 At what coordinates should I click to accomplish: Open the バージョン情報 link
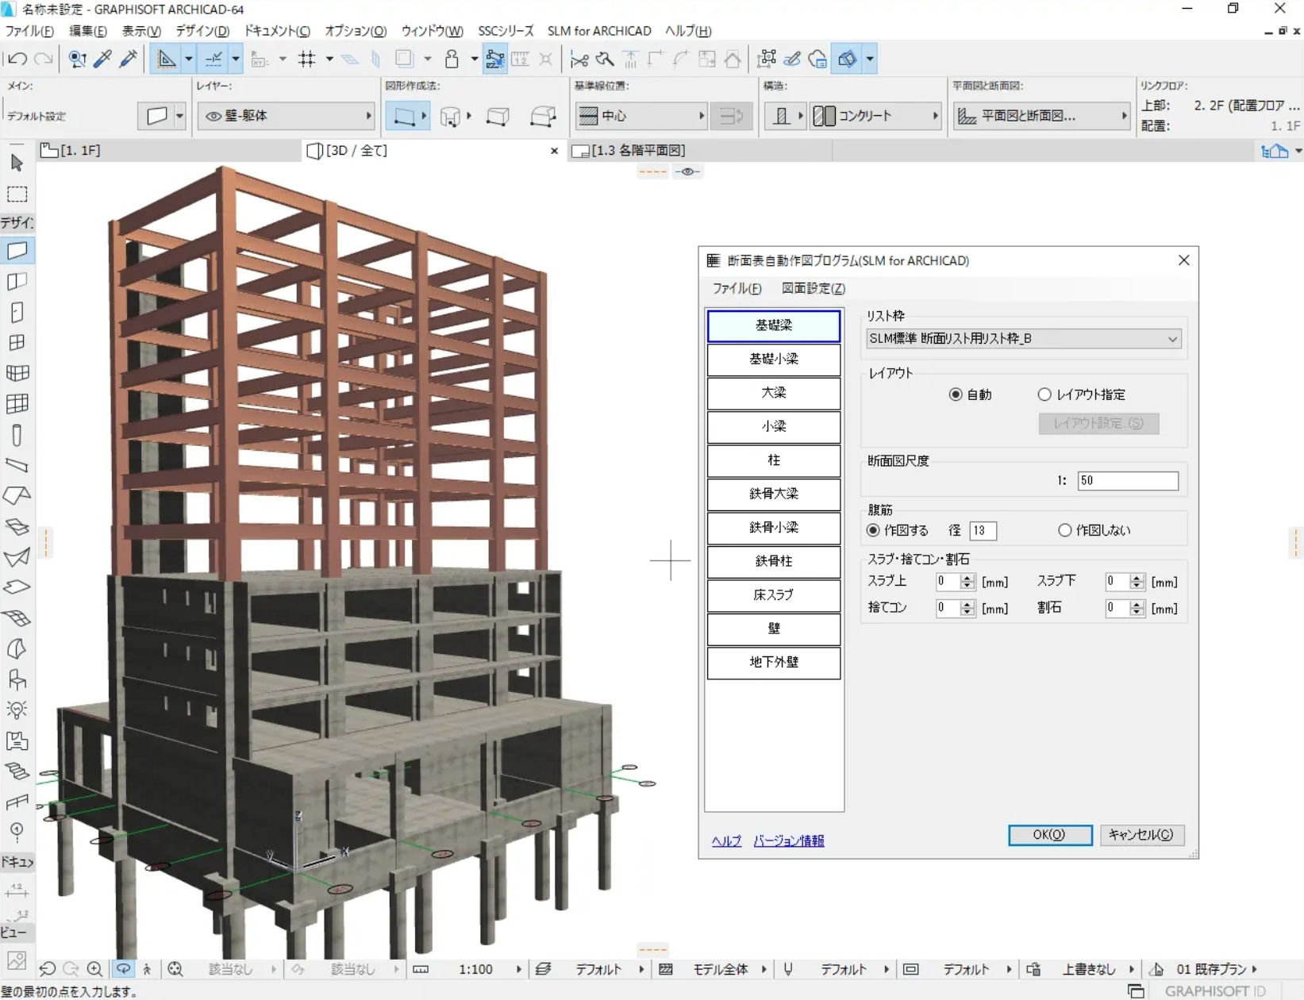789,840
